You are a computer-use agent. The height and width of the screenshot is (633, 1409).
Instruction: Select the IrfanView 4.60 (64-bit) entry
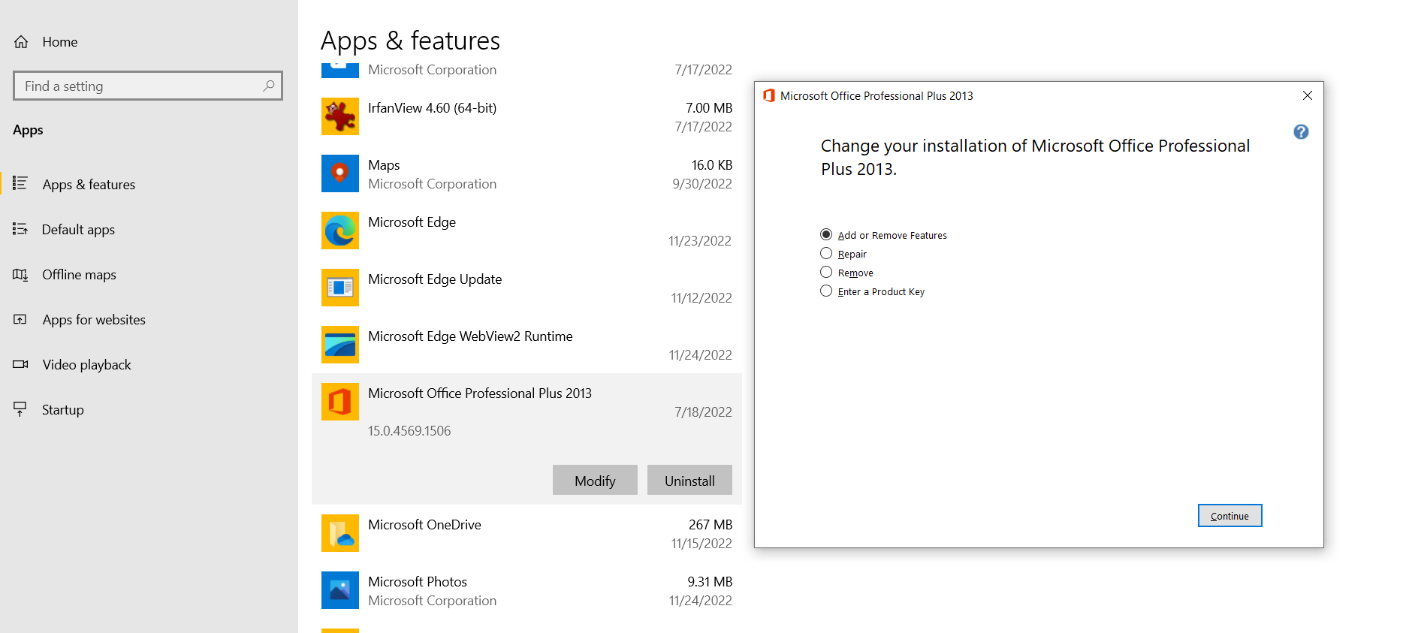(526, 116)
